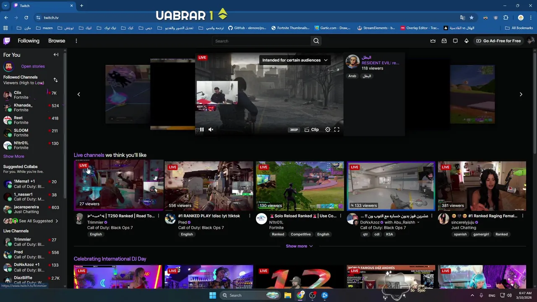
Task: Change followed channels sort order icon
Action: click(x=55, y=80)
